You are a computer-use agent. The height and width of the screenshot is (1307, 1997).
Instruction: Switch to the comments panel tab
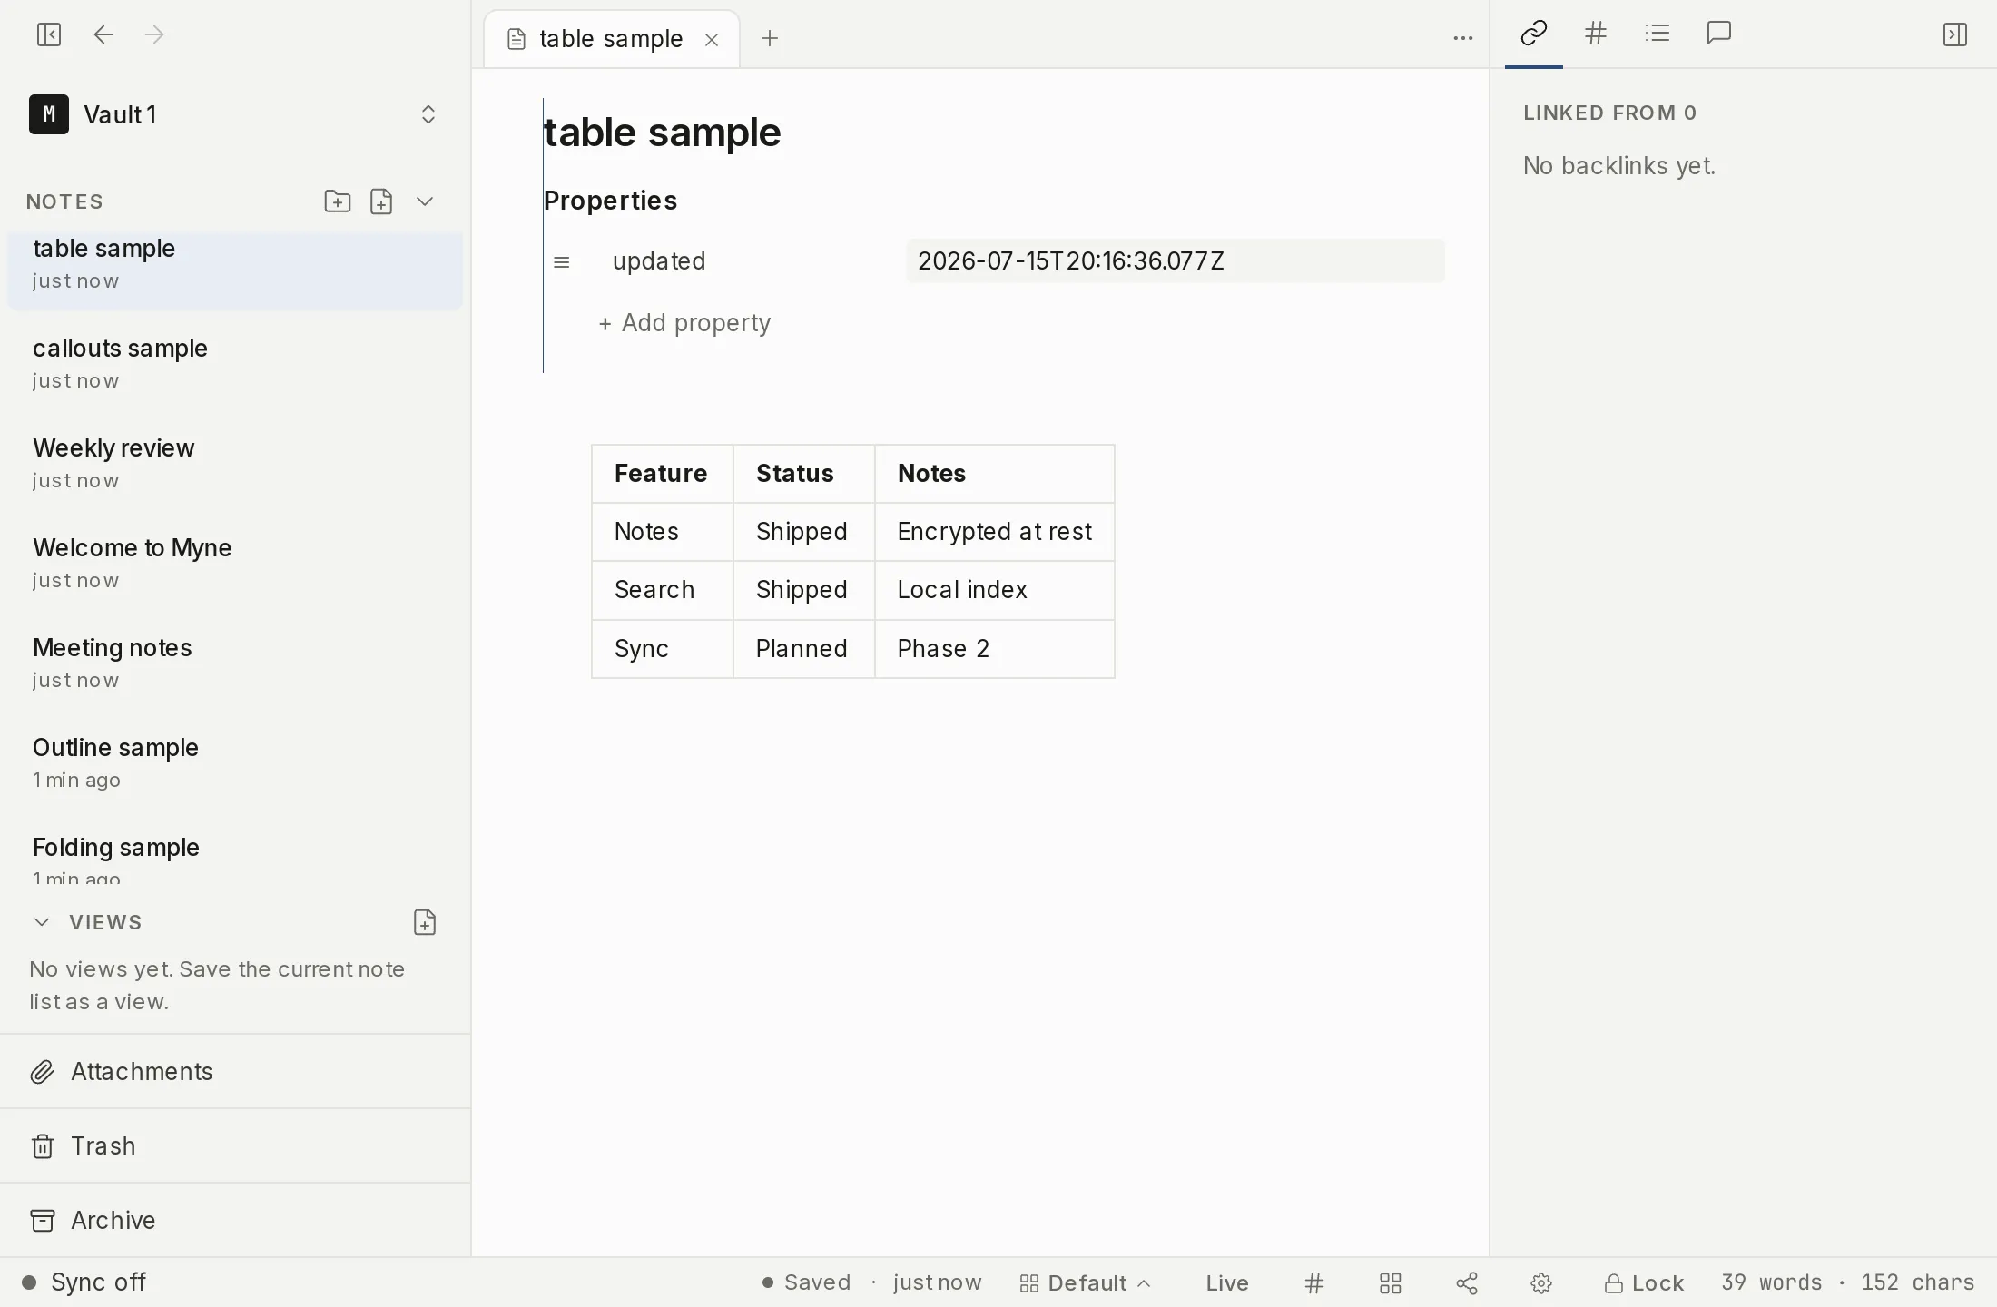click(x=1719, y=34)
